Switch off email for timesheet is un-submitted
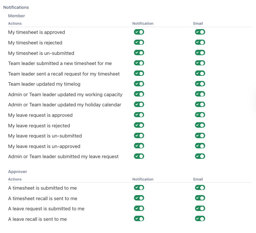Image resolution: width=256 pixels, height=233 pixels. point(200,53)
